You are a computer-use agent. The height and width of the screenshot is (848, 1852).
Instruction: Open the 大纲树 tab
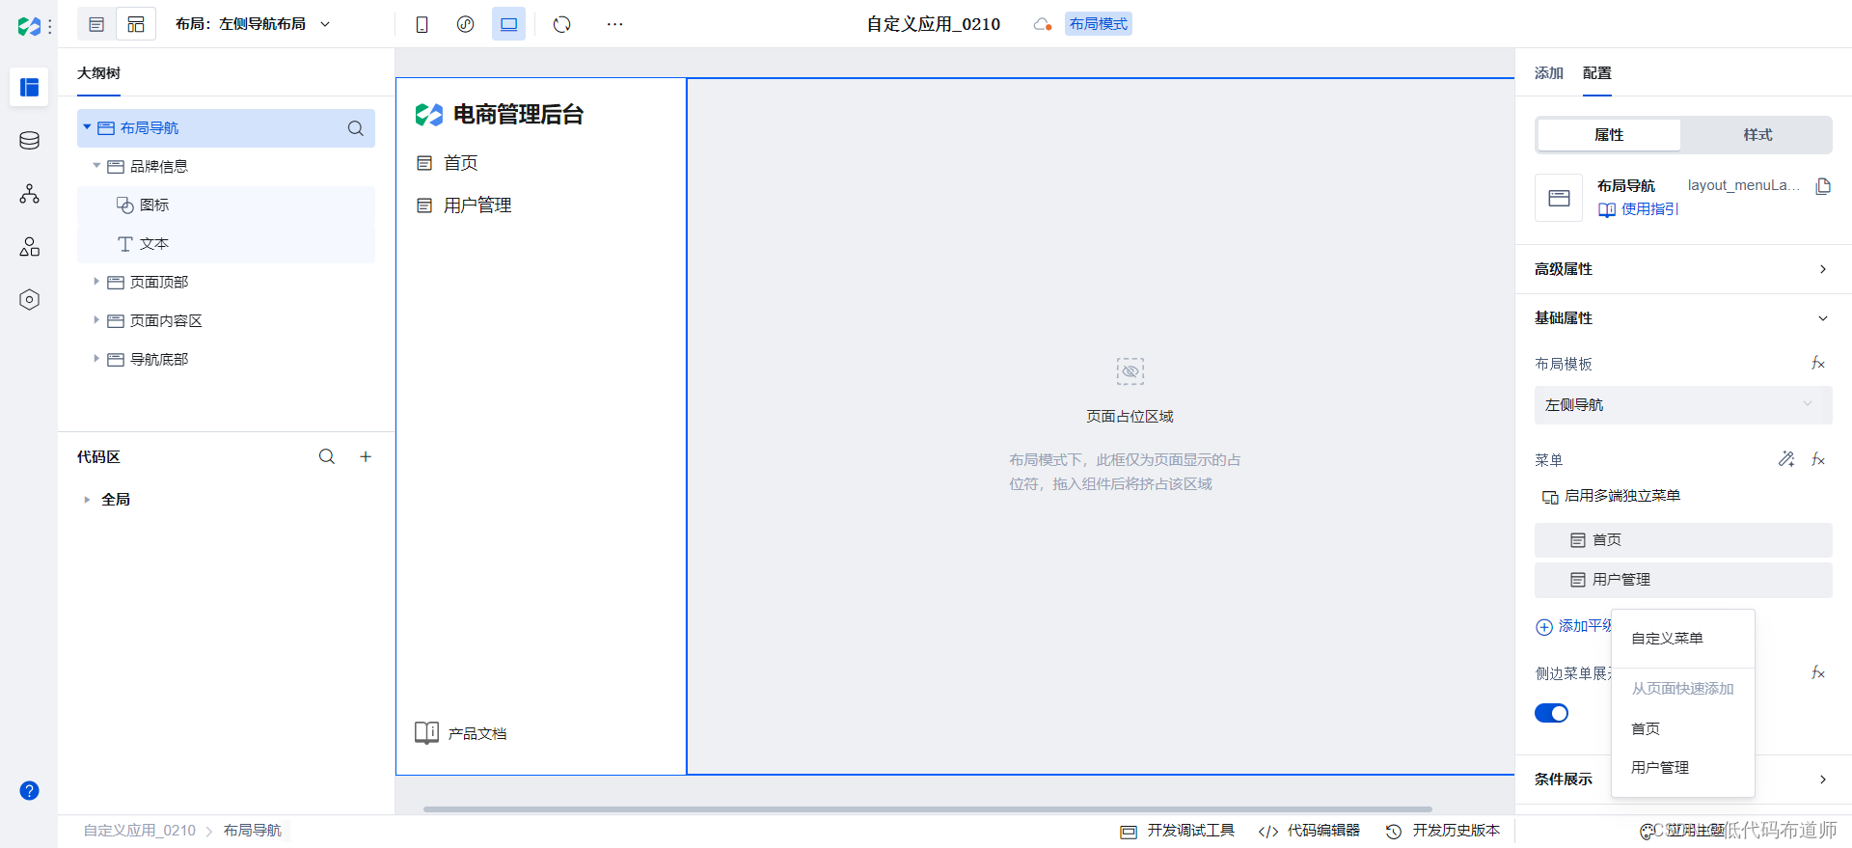click(98, 73)
